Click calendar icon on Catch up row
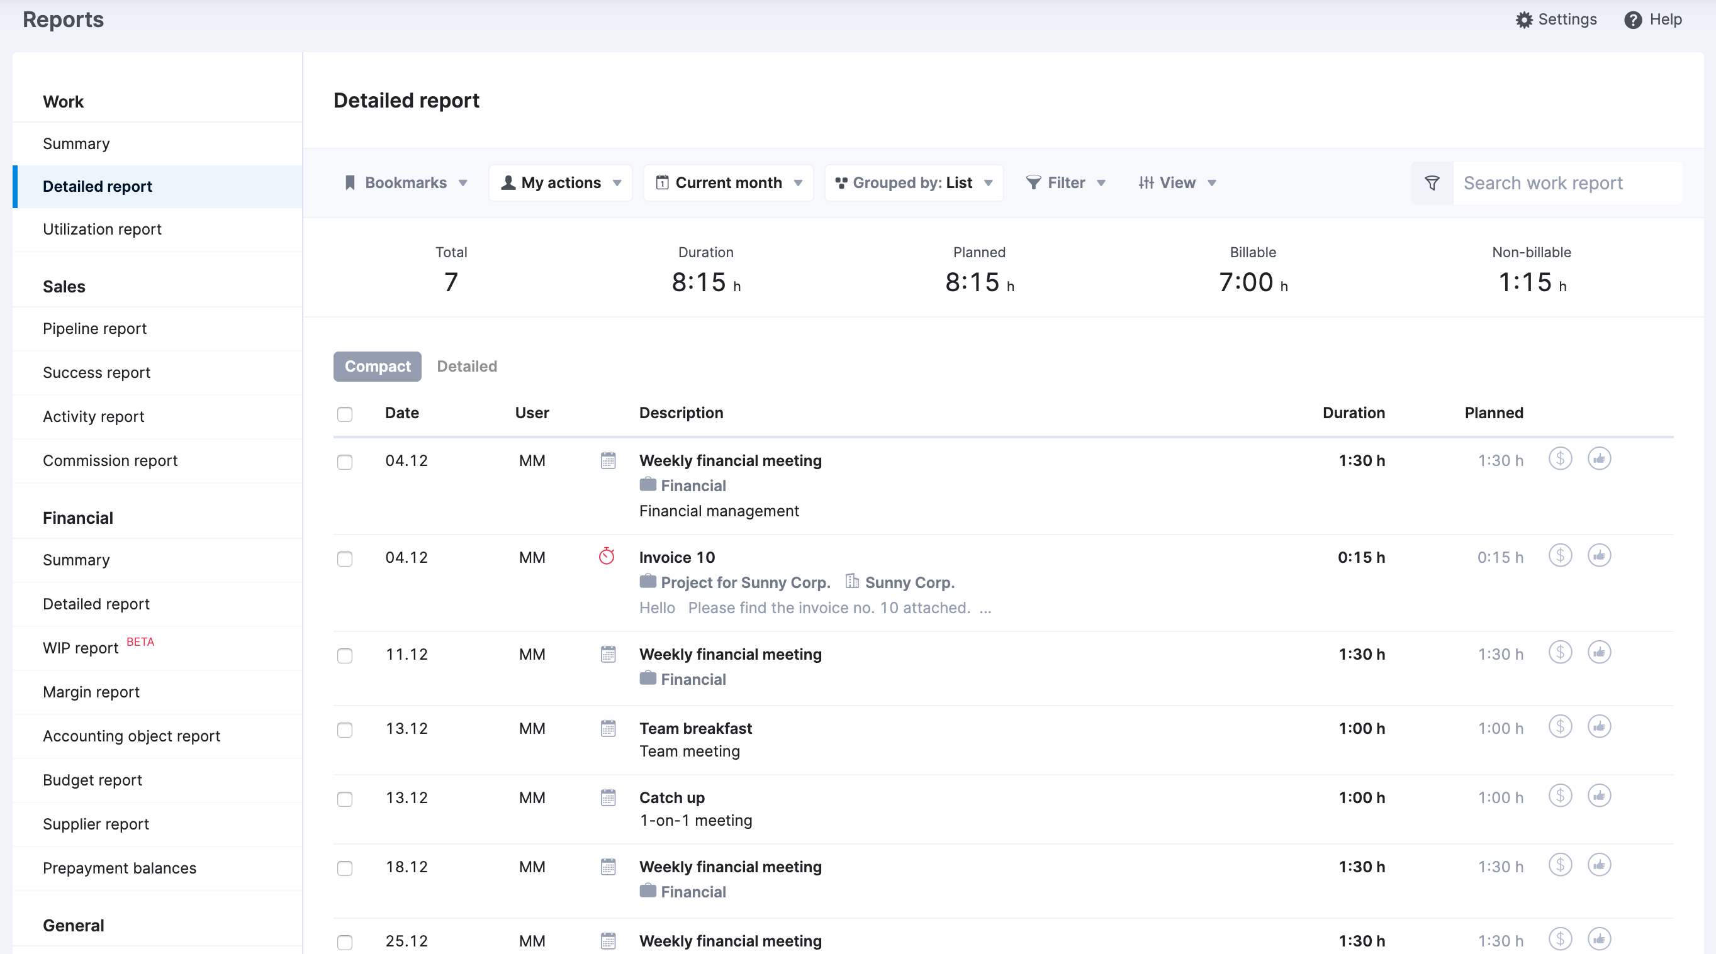Image resolution: width=1716 pixels, height=954 pixels. coord(607,797)
